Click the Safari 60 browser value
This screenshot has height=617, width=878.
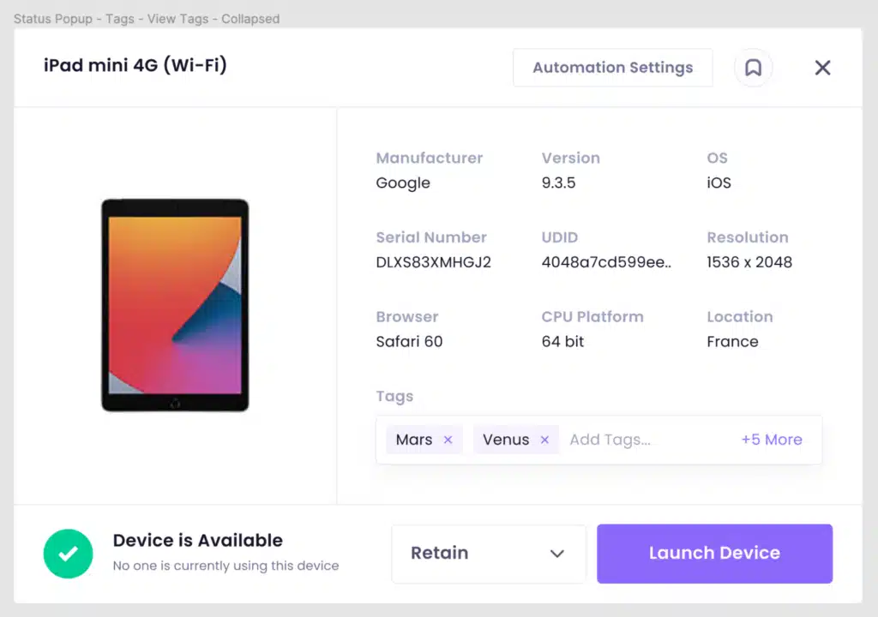409,341
